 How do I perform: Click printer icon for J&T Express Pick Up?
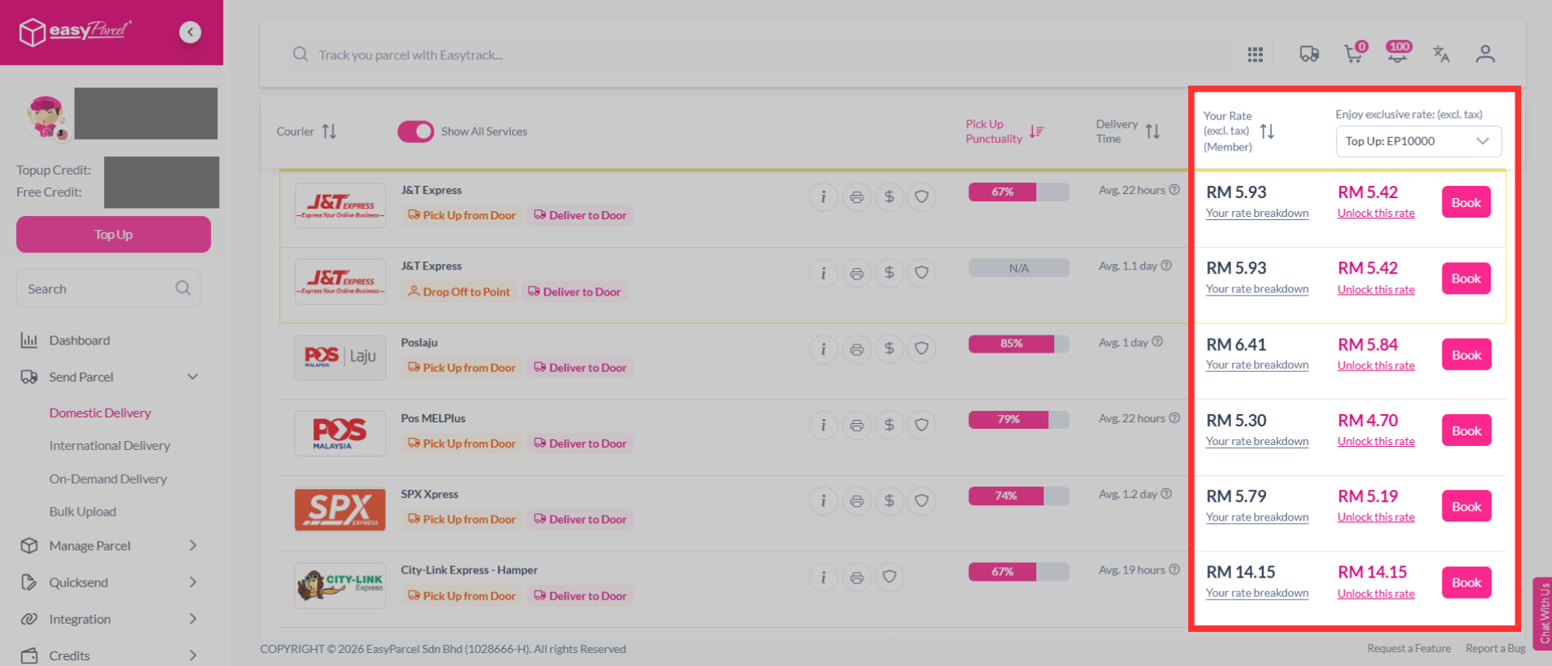856,197
